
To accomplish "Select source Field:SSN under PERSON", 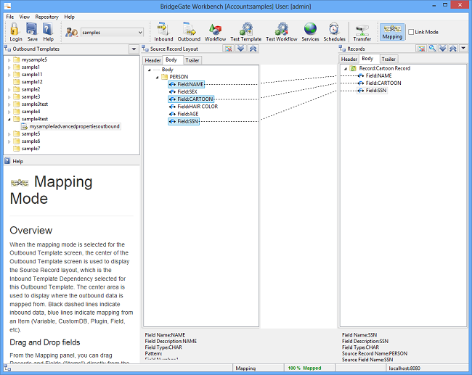I will pos(184,121).
